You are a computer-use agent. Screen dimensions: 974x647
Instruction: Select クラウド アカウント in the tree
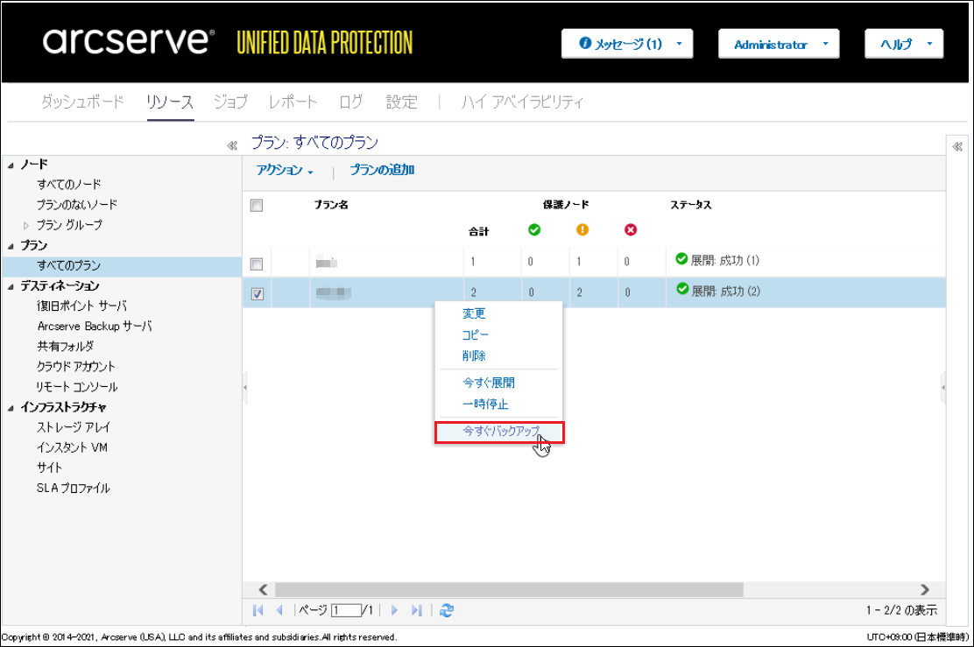[x=76, y=367]
